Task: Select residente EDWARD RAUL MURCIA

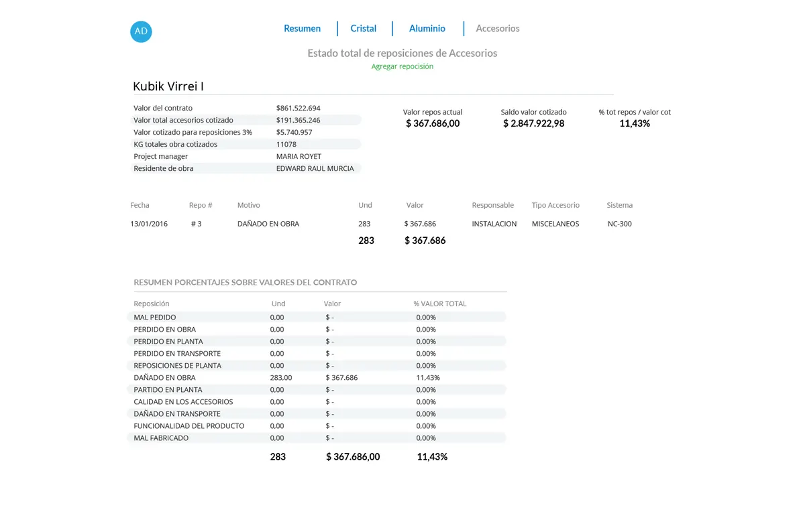Action: point(315,168)
